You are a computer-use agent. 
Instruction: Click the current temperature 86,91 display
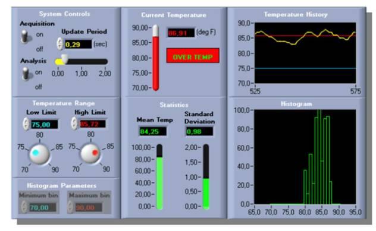(x=181, y=33)
